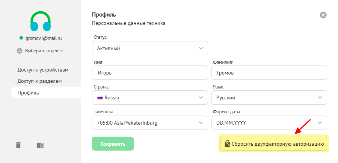
Task: Click the Russia flag icon
Action: [x=100, y=97]
